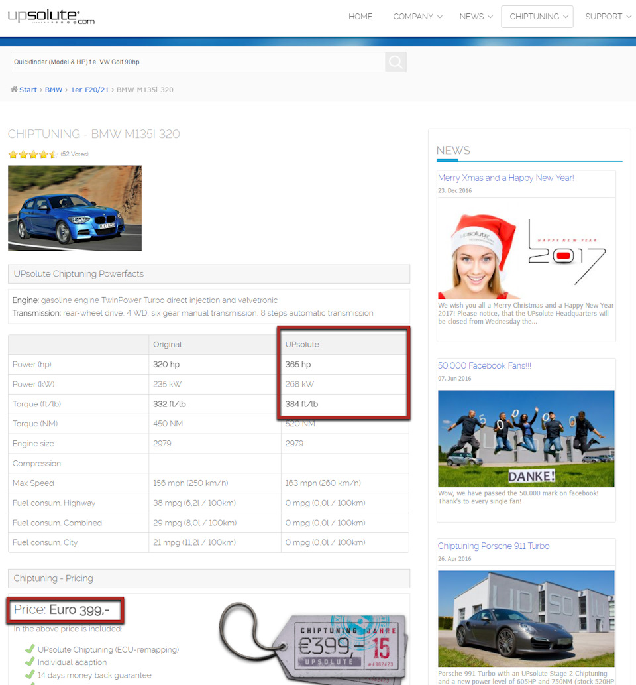Click the blue BMW M135i photo
636x685 pixels.
point(75,208)
